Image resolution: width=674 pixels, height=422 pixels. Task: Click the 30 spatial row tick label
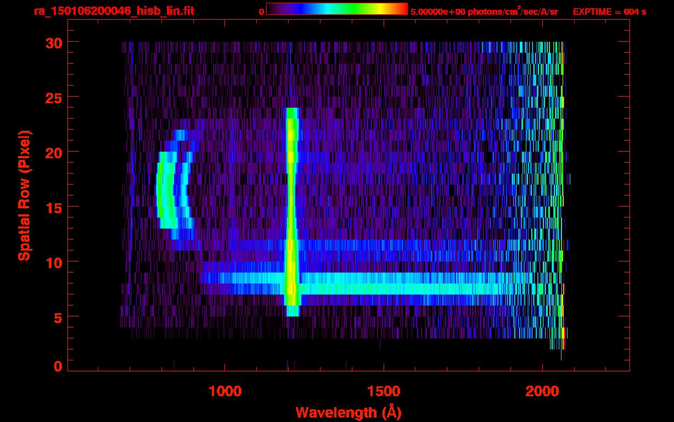pyautogui.click(x=54, y=42)
